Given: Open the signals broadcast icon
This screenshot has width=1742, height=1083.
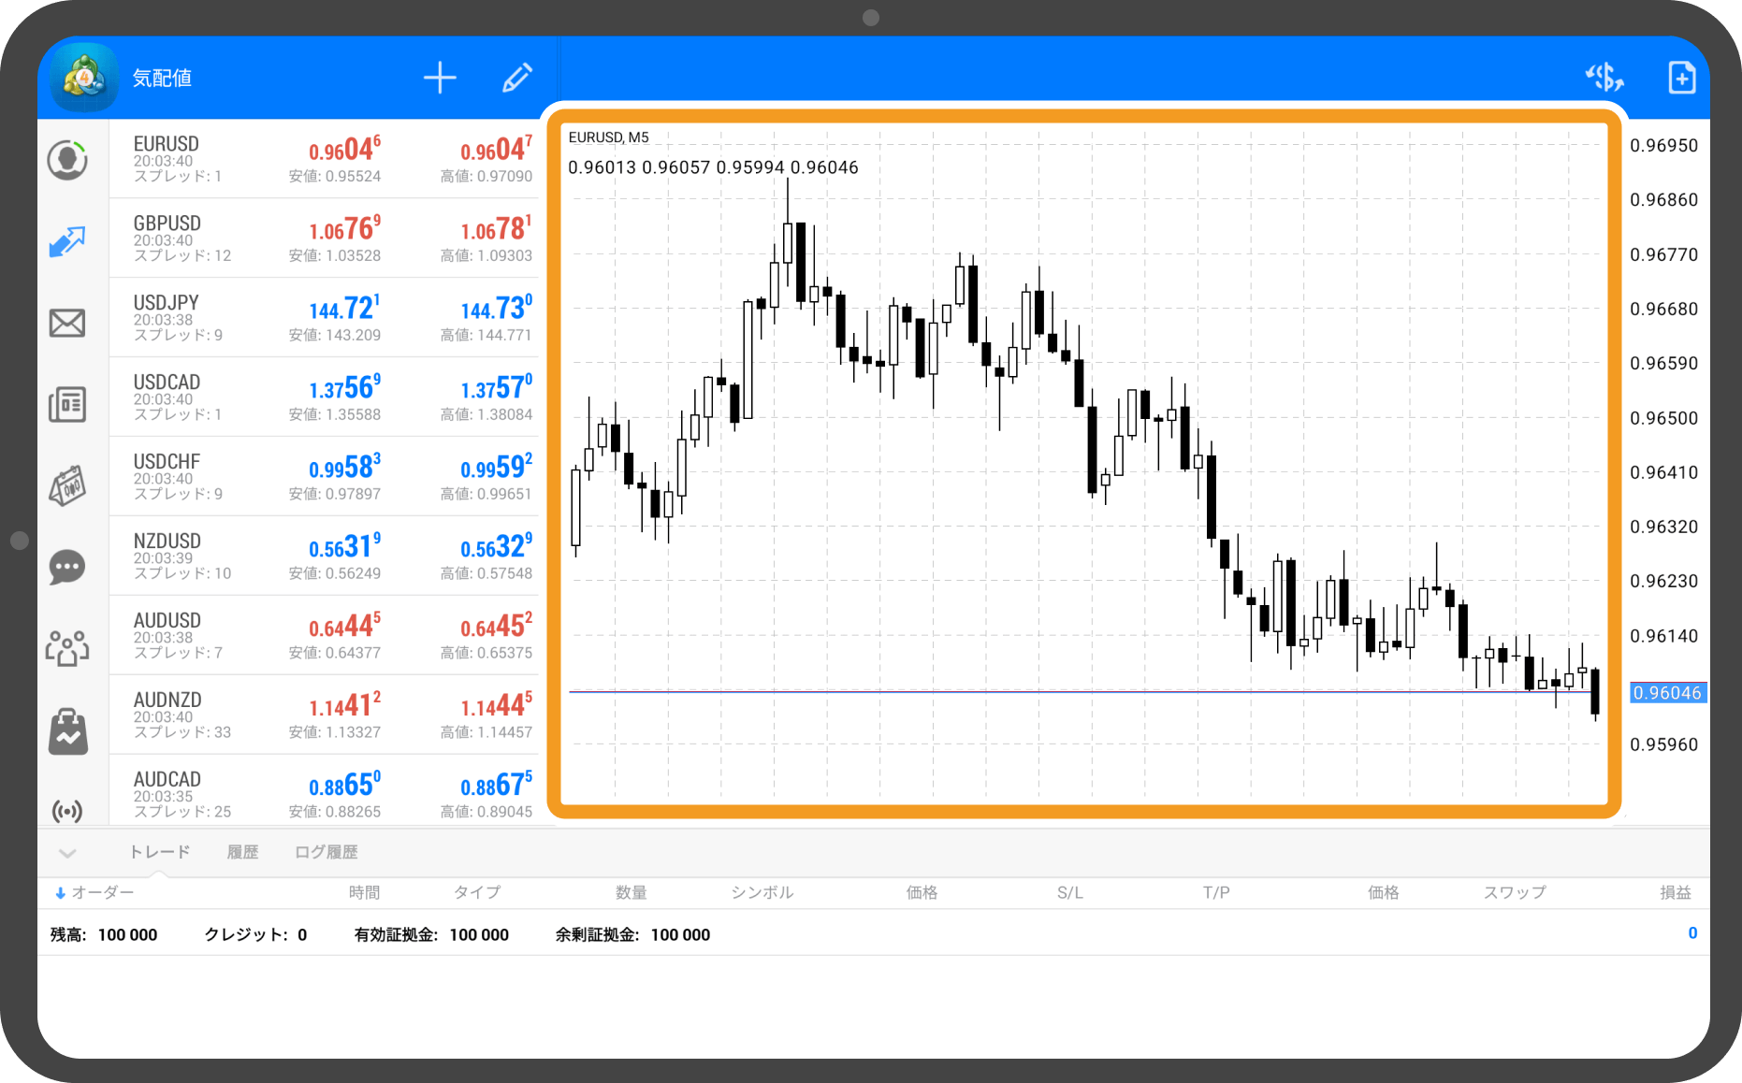Looking at the screenshot, I should 67,810.
